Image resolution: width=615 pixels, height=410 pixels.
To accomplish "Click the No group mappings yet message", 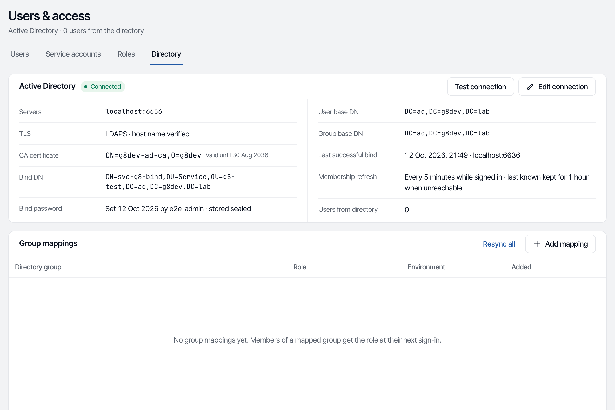I will pos(307,340).
